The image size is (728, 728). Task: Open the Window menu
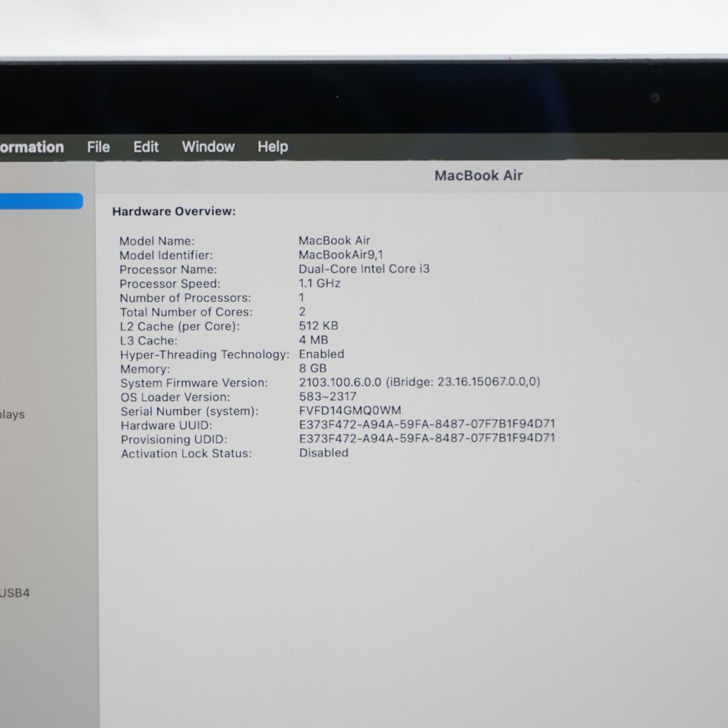pyautogui.click(x=208, y=147)
